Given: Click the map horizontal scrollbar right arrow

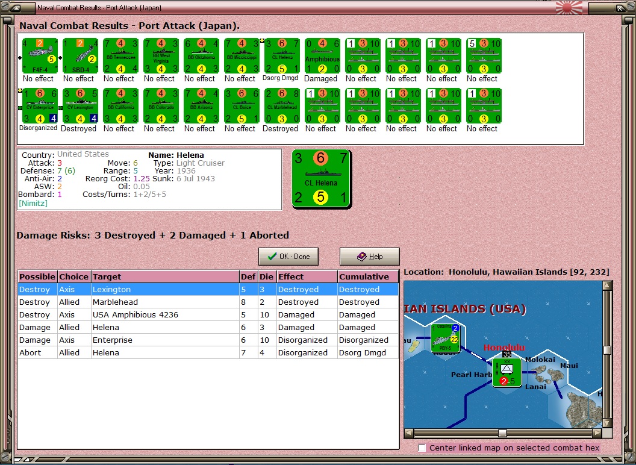Looking at the screenshot, I should click(x=597, y=433).
